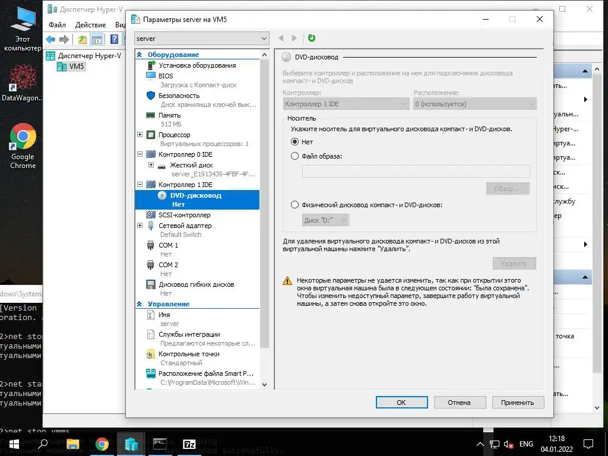
Task: Open the Windows Start menu
Action: coord(14,444)
